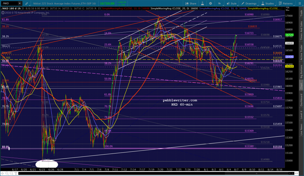Open the Studies dropdown menu

coord(267,4)
